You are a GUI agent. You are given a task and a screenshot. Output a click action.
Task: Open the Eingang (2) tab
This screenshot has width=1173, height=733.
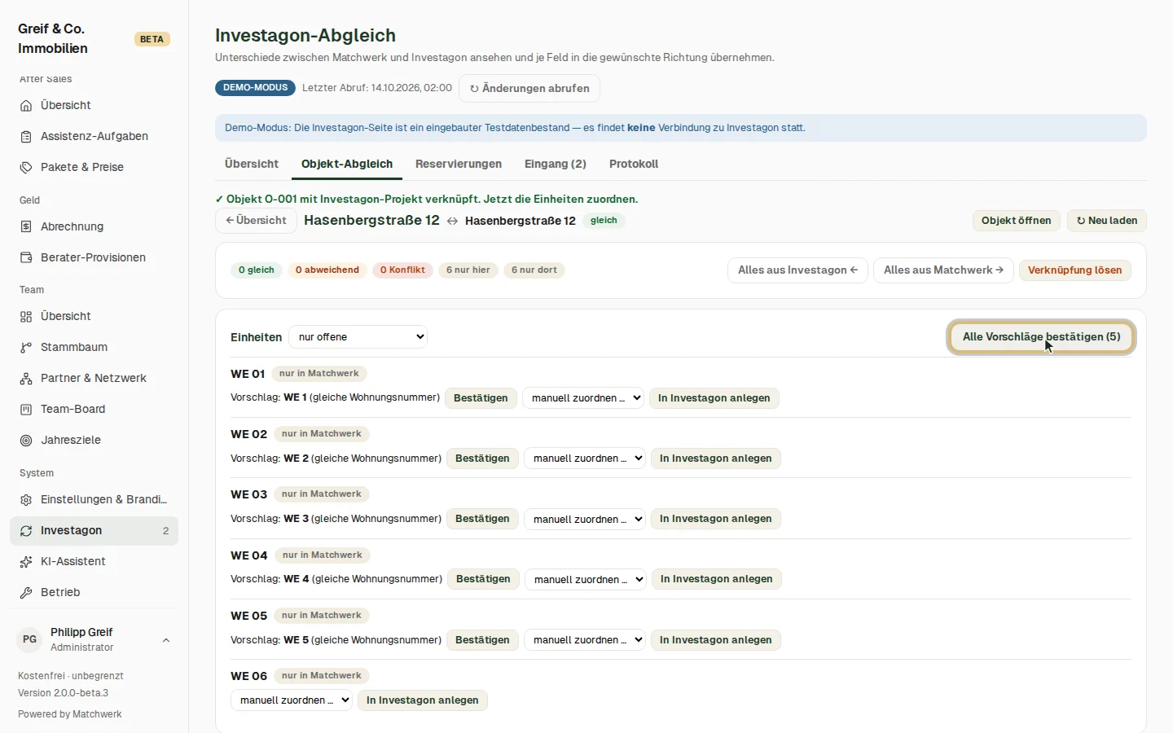point(556,164)
